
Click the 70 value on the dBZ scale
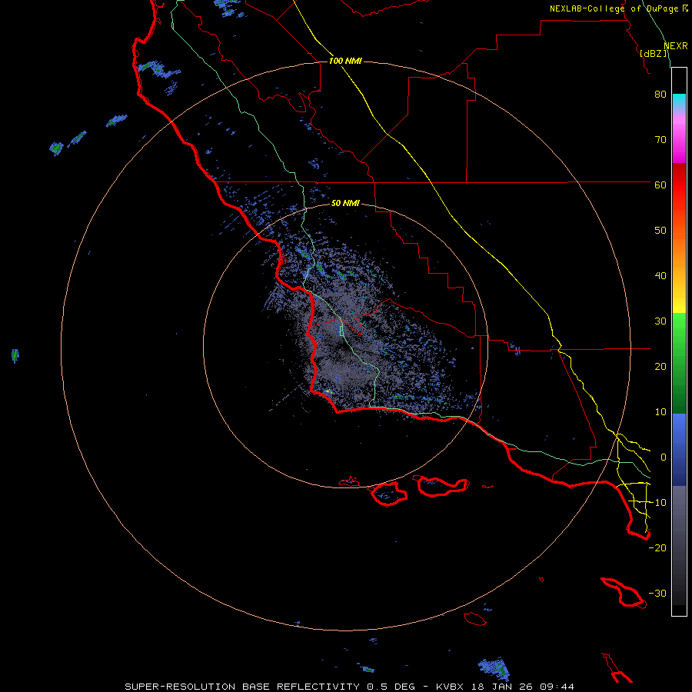[660, 139]
